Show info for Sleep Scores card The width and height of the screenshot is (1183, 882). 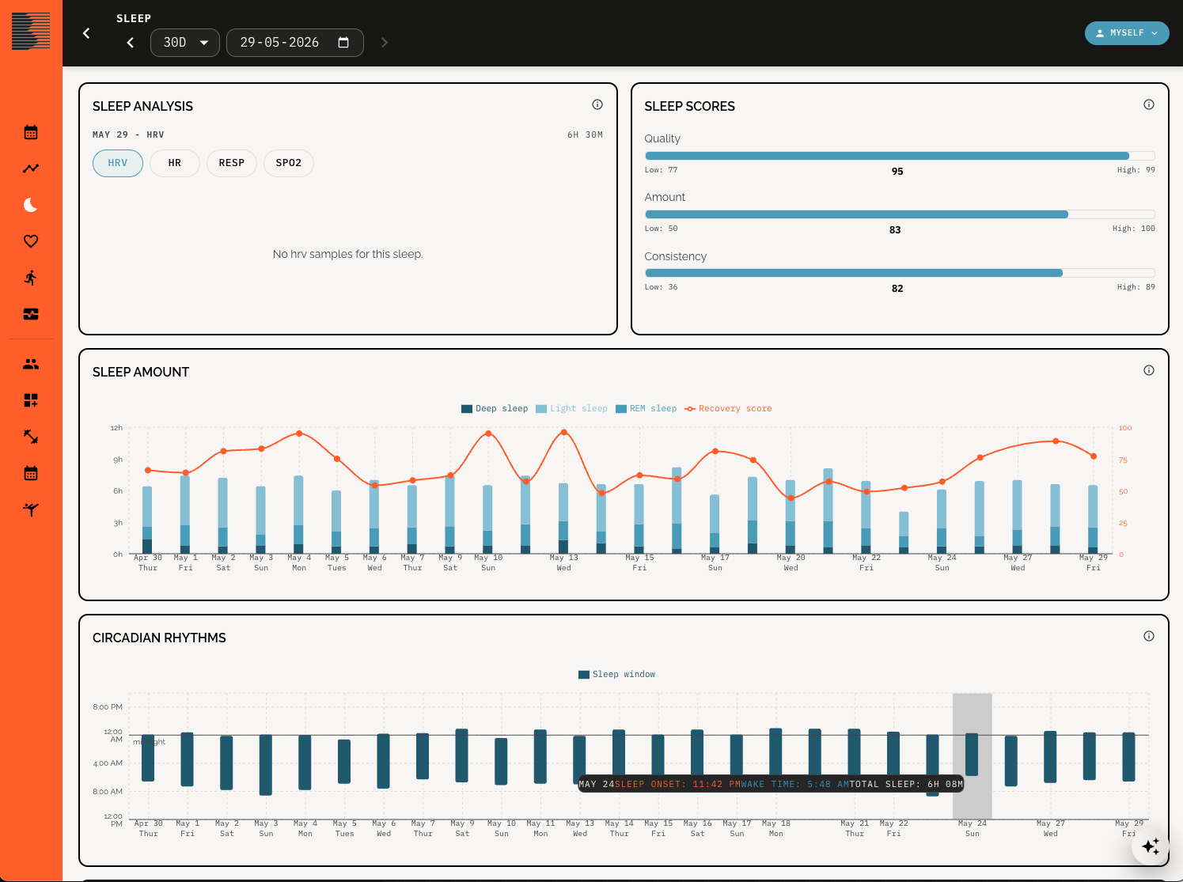(1149, 104)
